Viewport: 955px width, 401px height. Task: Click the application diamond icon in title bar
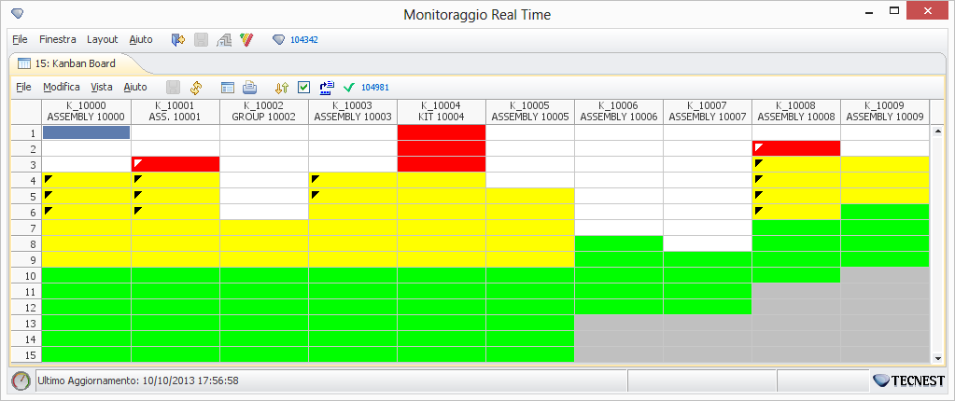pyautogui.click(x=17, y=13)
